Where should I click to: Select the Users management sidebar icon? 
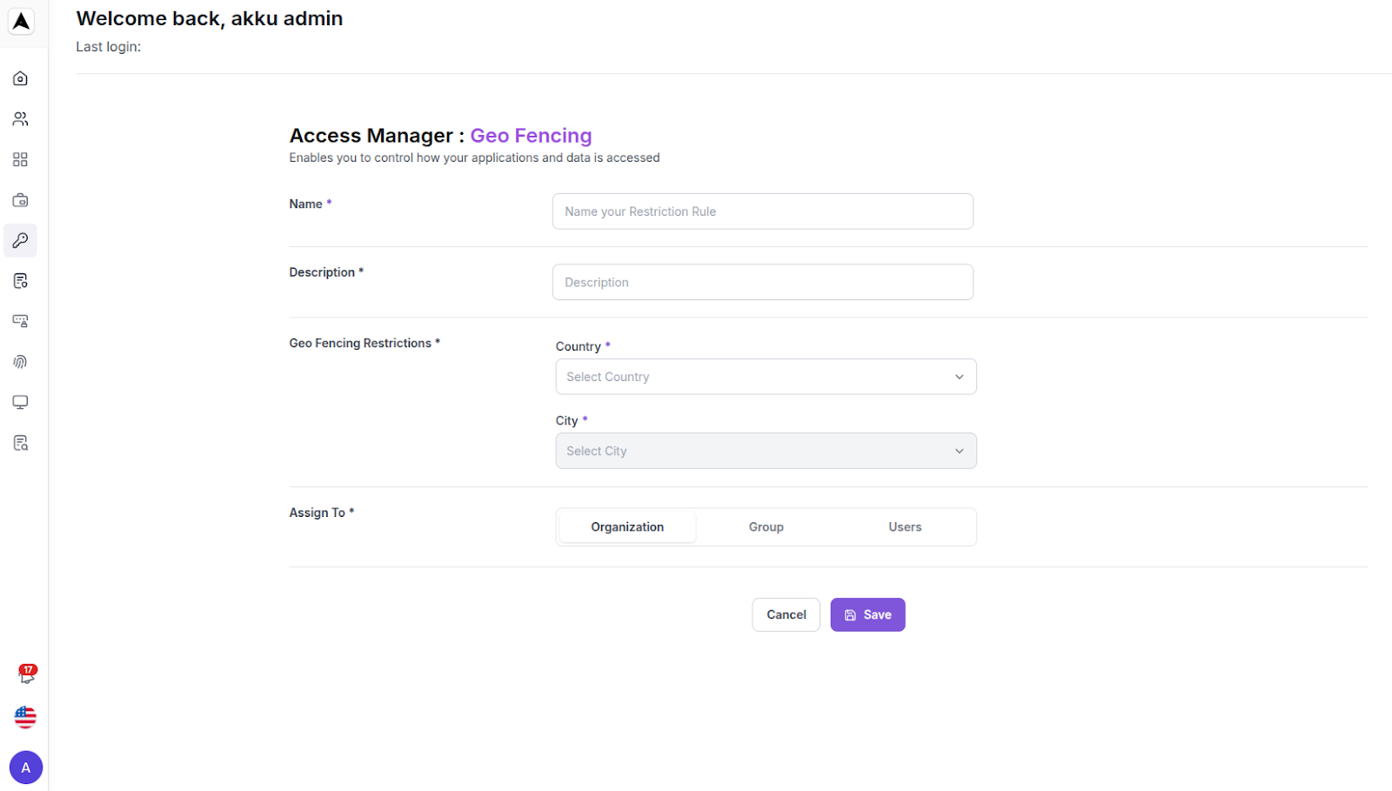pos(20,118)
